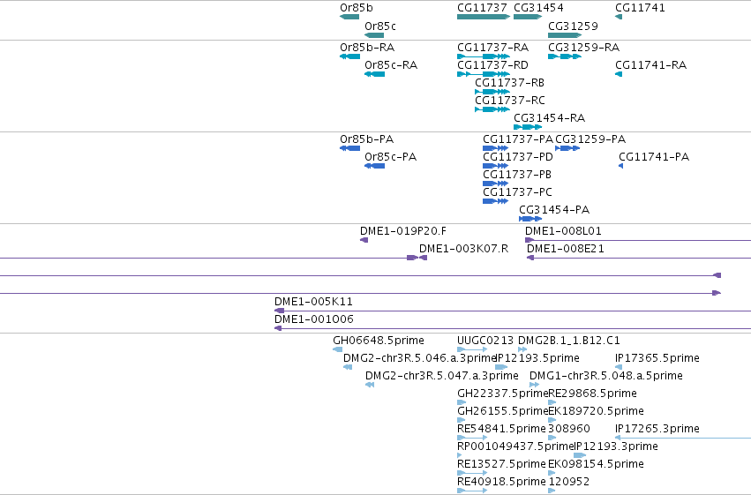
Task: Select the CG31454 gene feature
Action: tap(528, 17)
